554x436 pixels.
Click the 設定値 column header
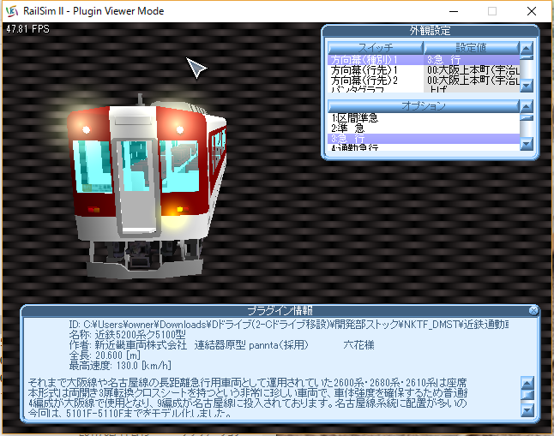472,48
